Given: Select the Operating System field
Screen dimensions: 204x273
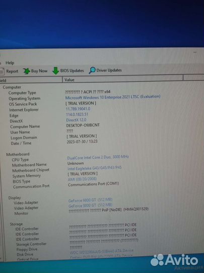Looking at the screenshot, I should click(x=25, y=99).
